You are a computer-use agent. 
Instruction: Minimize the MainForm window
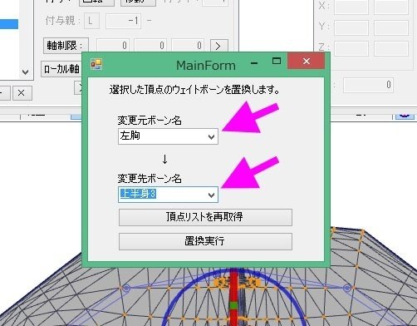(x=254, y=63)
